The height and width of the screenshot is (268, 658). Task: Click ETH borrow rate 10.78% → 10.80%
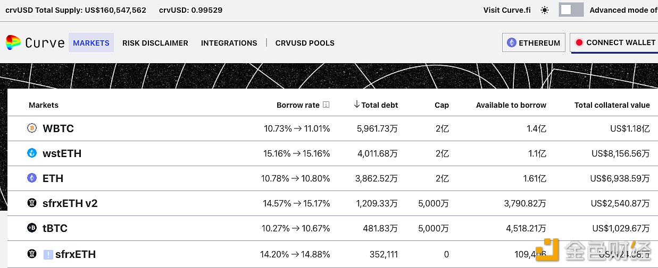pos(296,178)
